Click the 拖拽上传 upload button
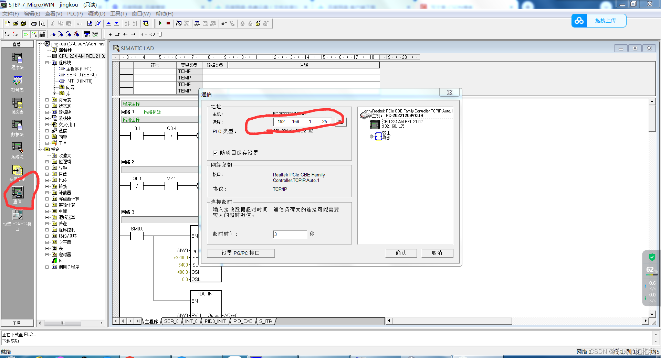Image resolution: width=661 pixels, height=358 pixels. [x=599, y=21]
